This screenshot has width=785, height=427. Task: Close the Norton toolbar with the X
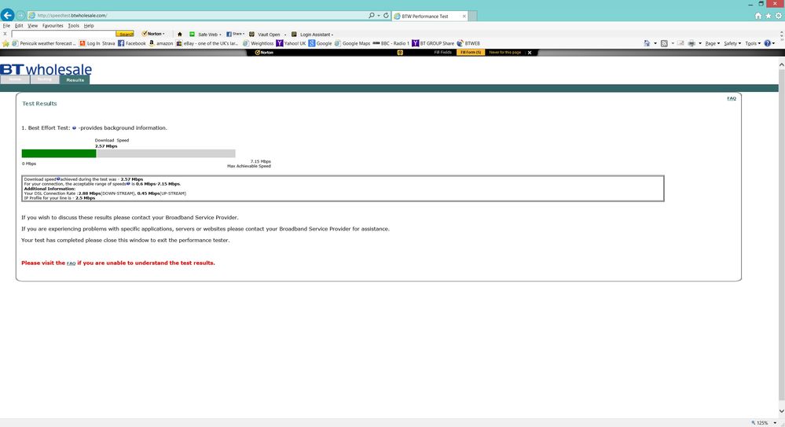(x=529, y=53)
